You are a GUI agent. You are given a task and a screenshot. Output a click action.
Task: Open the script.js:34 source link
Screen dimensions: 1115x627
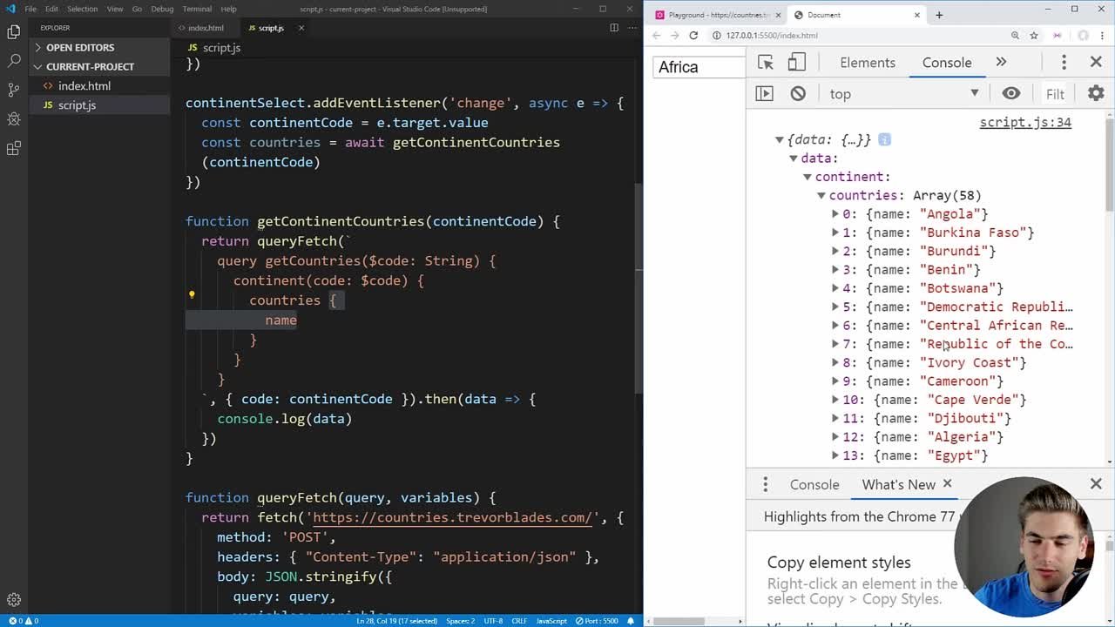click(x=1025, y=122)
